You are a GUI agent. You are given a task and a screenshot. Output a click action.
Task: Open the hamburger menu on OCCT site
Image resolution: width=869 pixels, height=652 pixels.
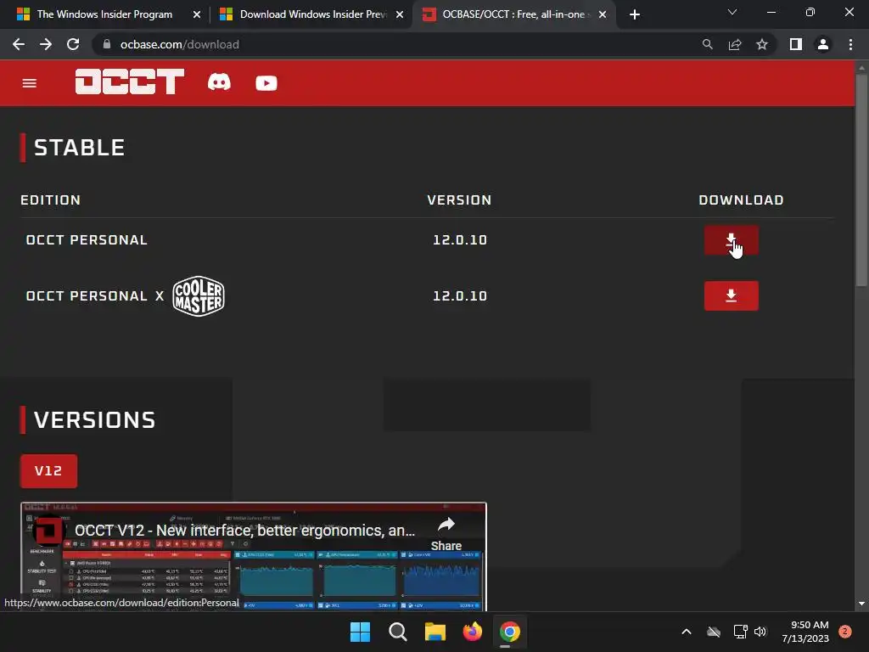(30, 83)
